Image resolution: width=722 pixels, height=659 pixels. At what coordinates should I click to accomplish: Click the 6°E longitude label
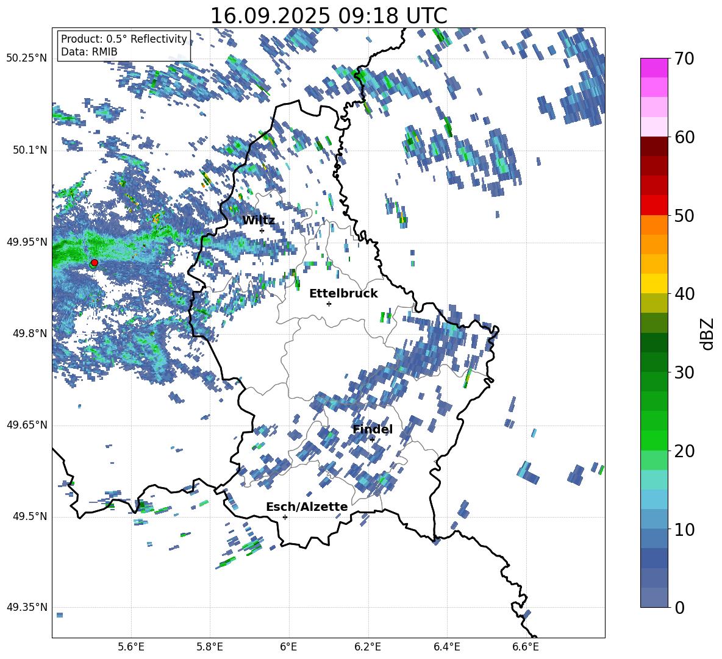point(288,647)
